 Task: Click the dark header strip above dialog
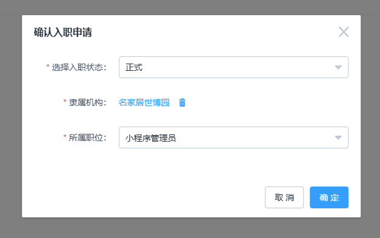point(190,7)
